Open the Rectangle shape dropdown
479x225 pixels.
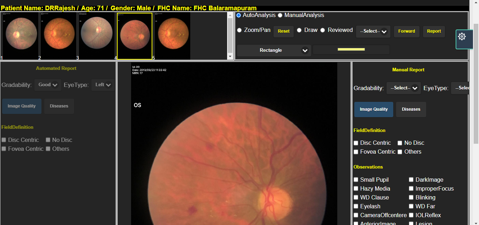point(274,50)
